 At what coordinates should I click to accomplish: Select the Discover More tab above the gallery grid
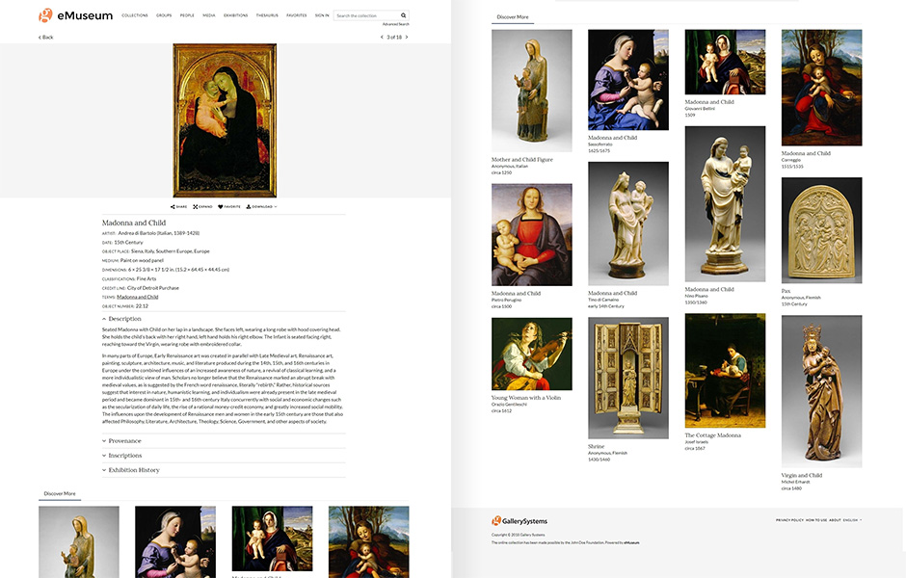513,17
